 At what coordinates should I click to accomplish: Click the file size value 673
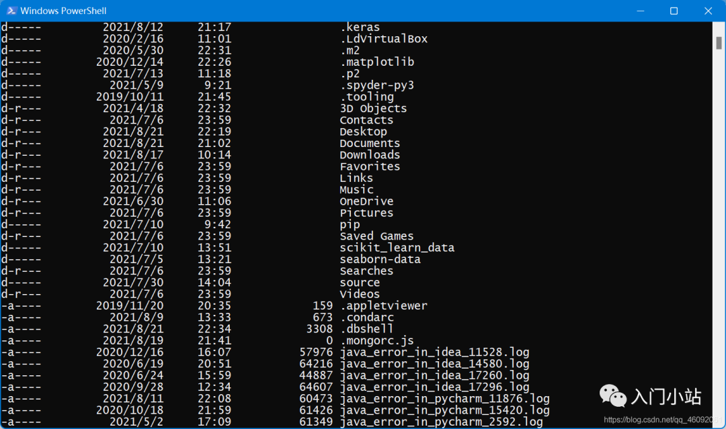click(x=323, y=317)
